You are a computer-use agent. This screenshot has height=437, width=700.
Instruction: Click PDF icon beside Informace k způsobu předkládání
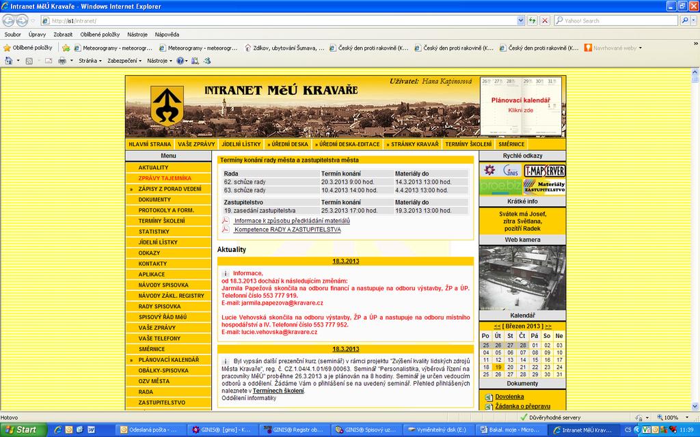coord(226,221)
